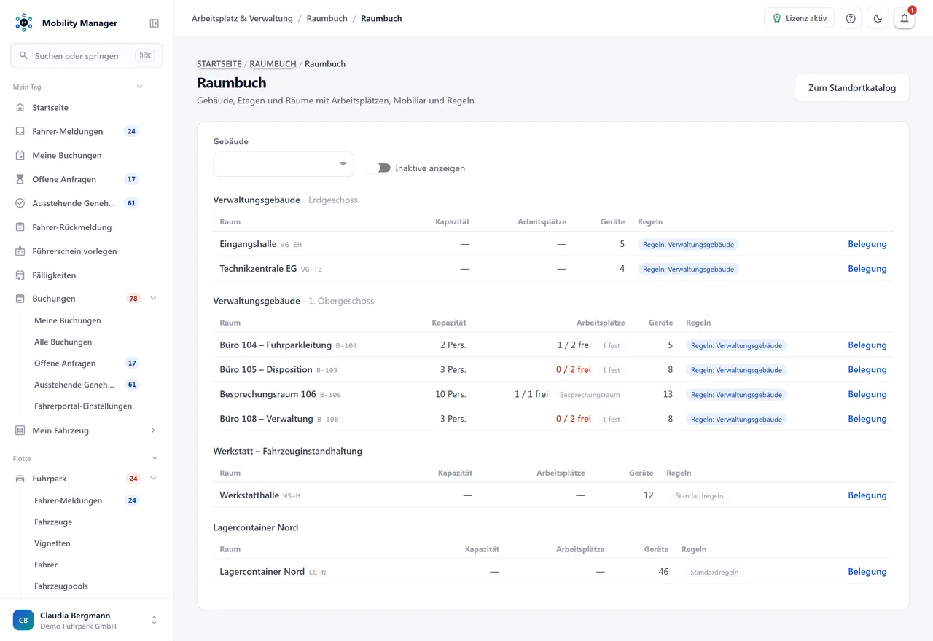Select Vignetten under Fuhrpark

click(x=52, y=543)
